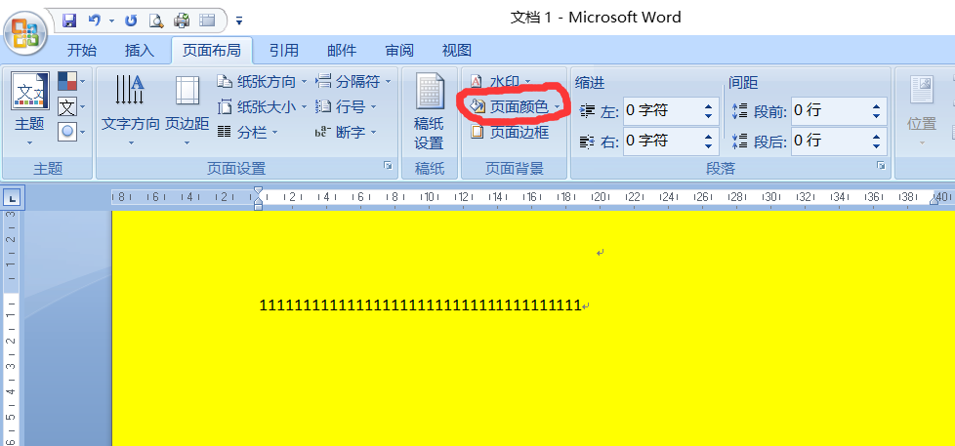Screen dimensions: 955x446
Task: Switch to the 插入 tab
Action: [140, 51]
